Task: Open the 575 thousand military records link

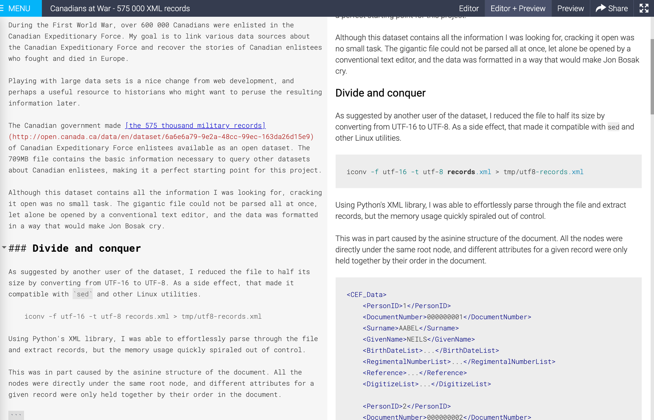Action: point(195,126)
